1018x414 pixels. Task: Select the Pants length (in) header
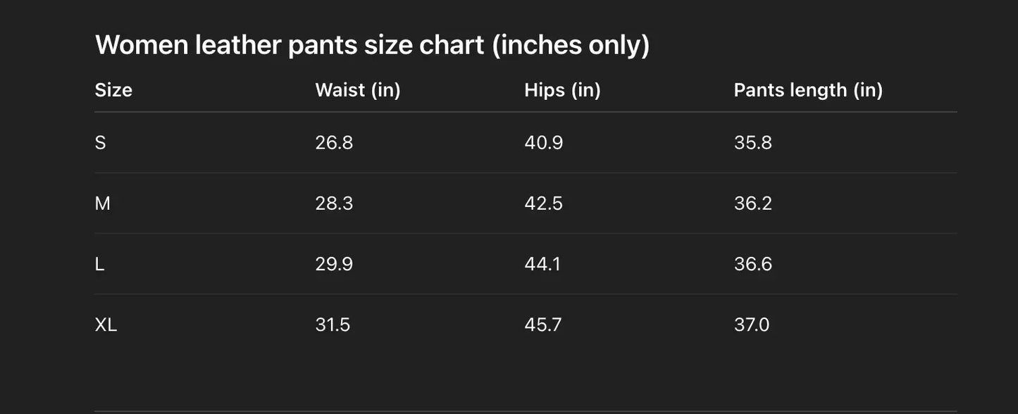(808, 90)
